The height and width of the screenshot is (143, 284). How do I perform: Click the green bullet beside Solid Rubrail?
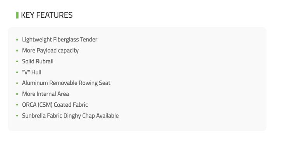(17, 61)
